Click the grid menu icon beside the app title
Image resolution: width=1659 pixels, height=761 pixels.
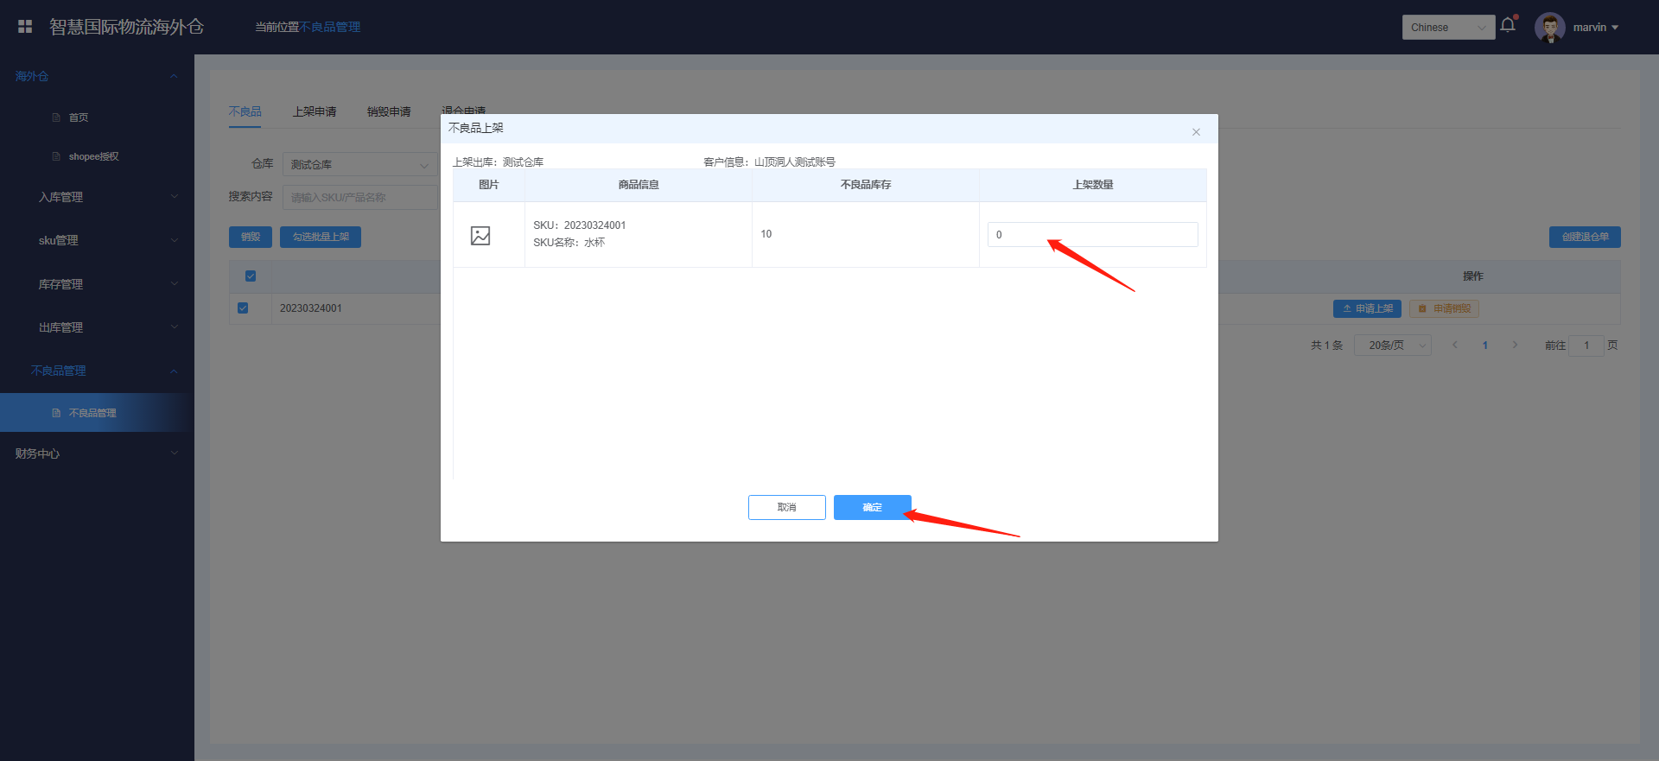[25, 27]
